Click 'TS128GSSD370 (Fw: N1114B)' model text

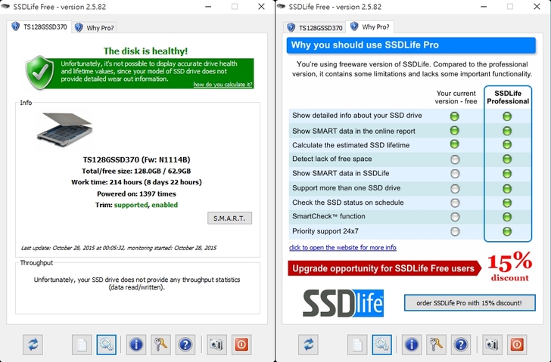pos(137,160)
